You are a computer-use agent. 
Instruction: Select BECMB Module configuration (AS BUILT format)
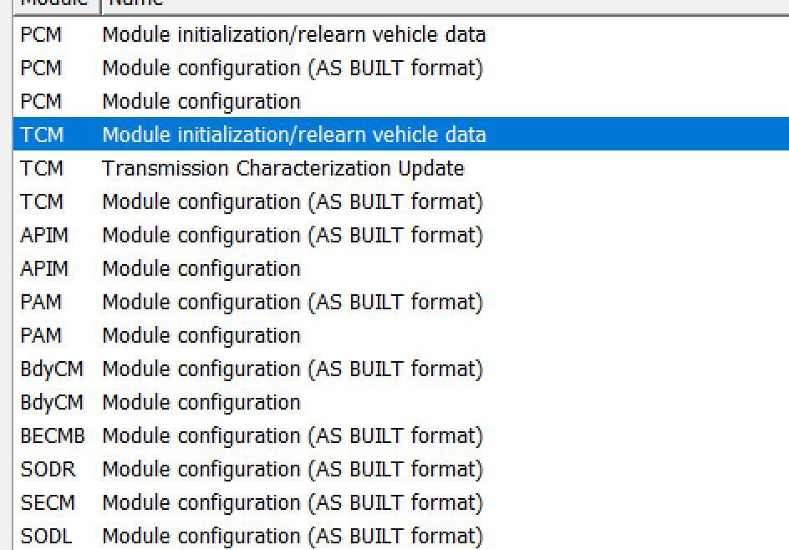pyautogui.click(x=251, y=435)
